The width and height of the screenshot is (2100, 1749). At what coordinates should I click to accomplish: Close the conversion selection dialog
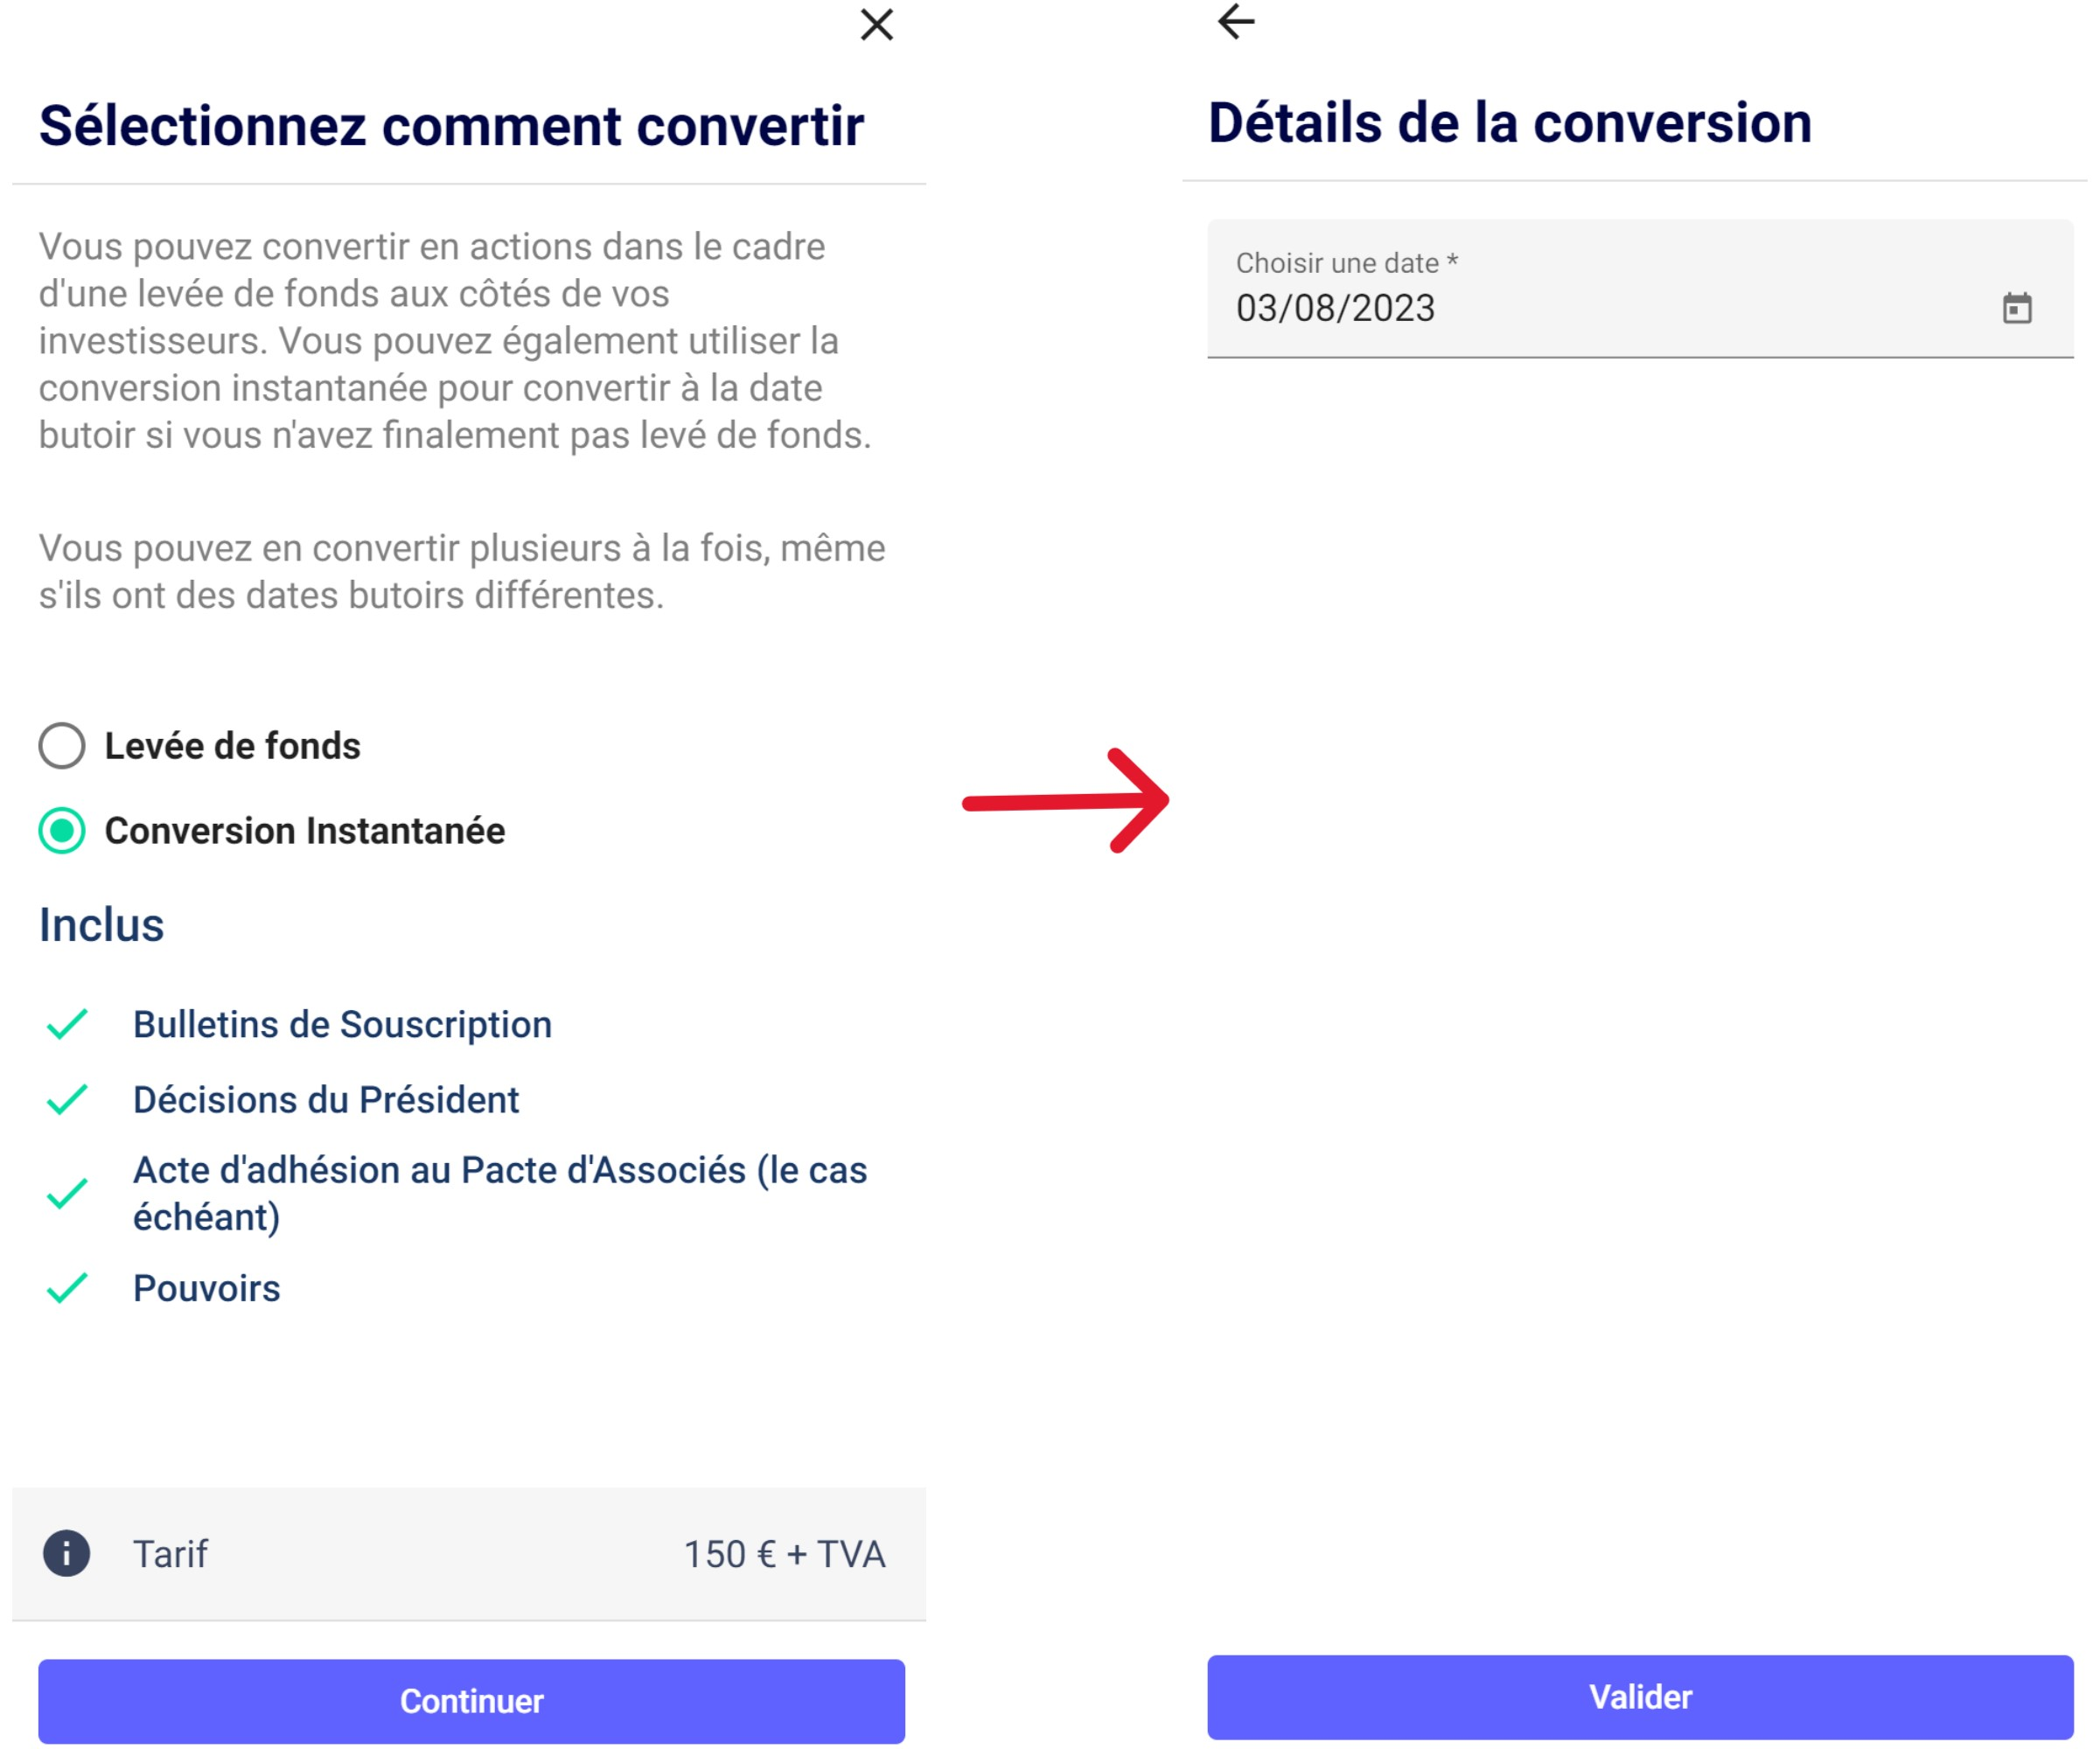click(x=876, y=25)
